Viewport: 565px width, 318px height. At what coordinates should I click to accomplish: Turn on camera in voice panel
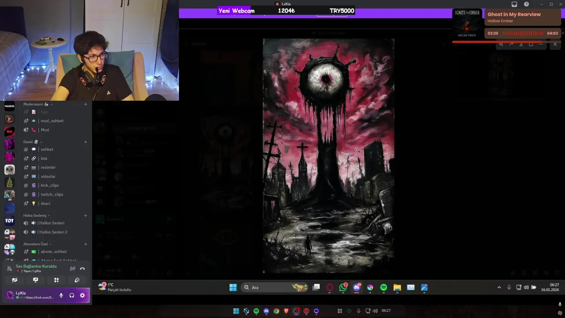point(15,280)
